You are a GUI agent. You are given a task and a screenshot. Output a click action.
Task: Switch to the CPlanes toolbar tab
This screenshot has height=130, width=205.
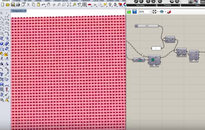(x=16, y=1)
